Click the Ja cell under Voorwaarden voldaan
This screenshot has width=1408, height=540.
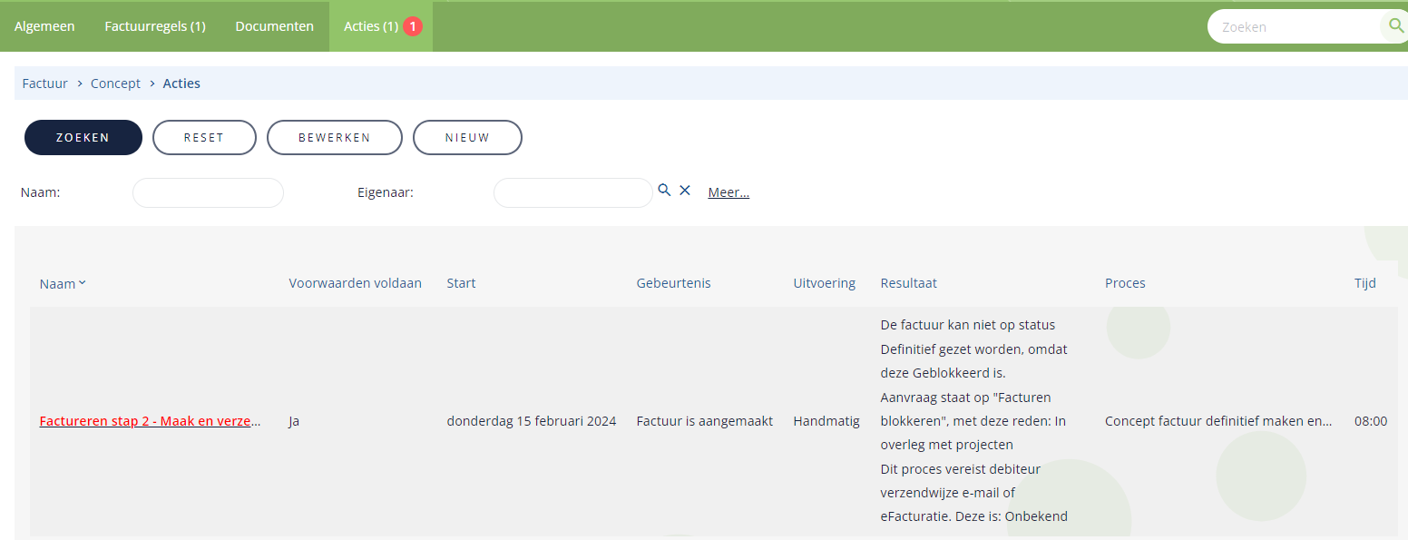[294, 421]
